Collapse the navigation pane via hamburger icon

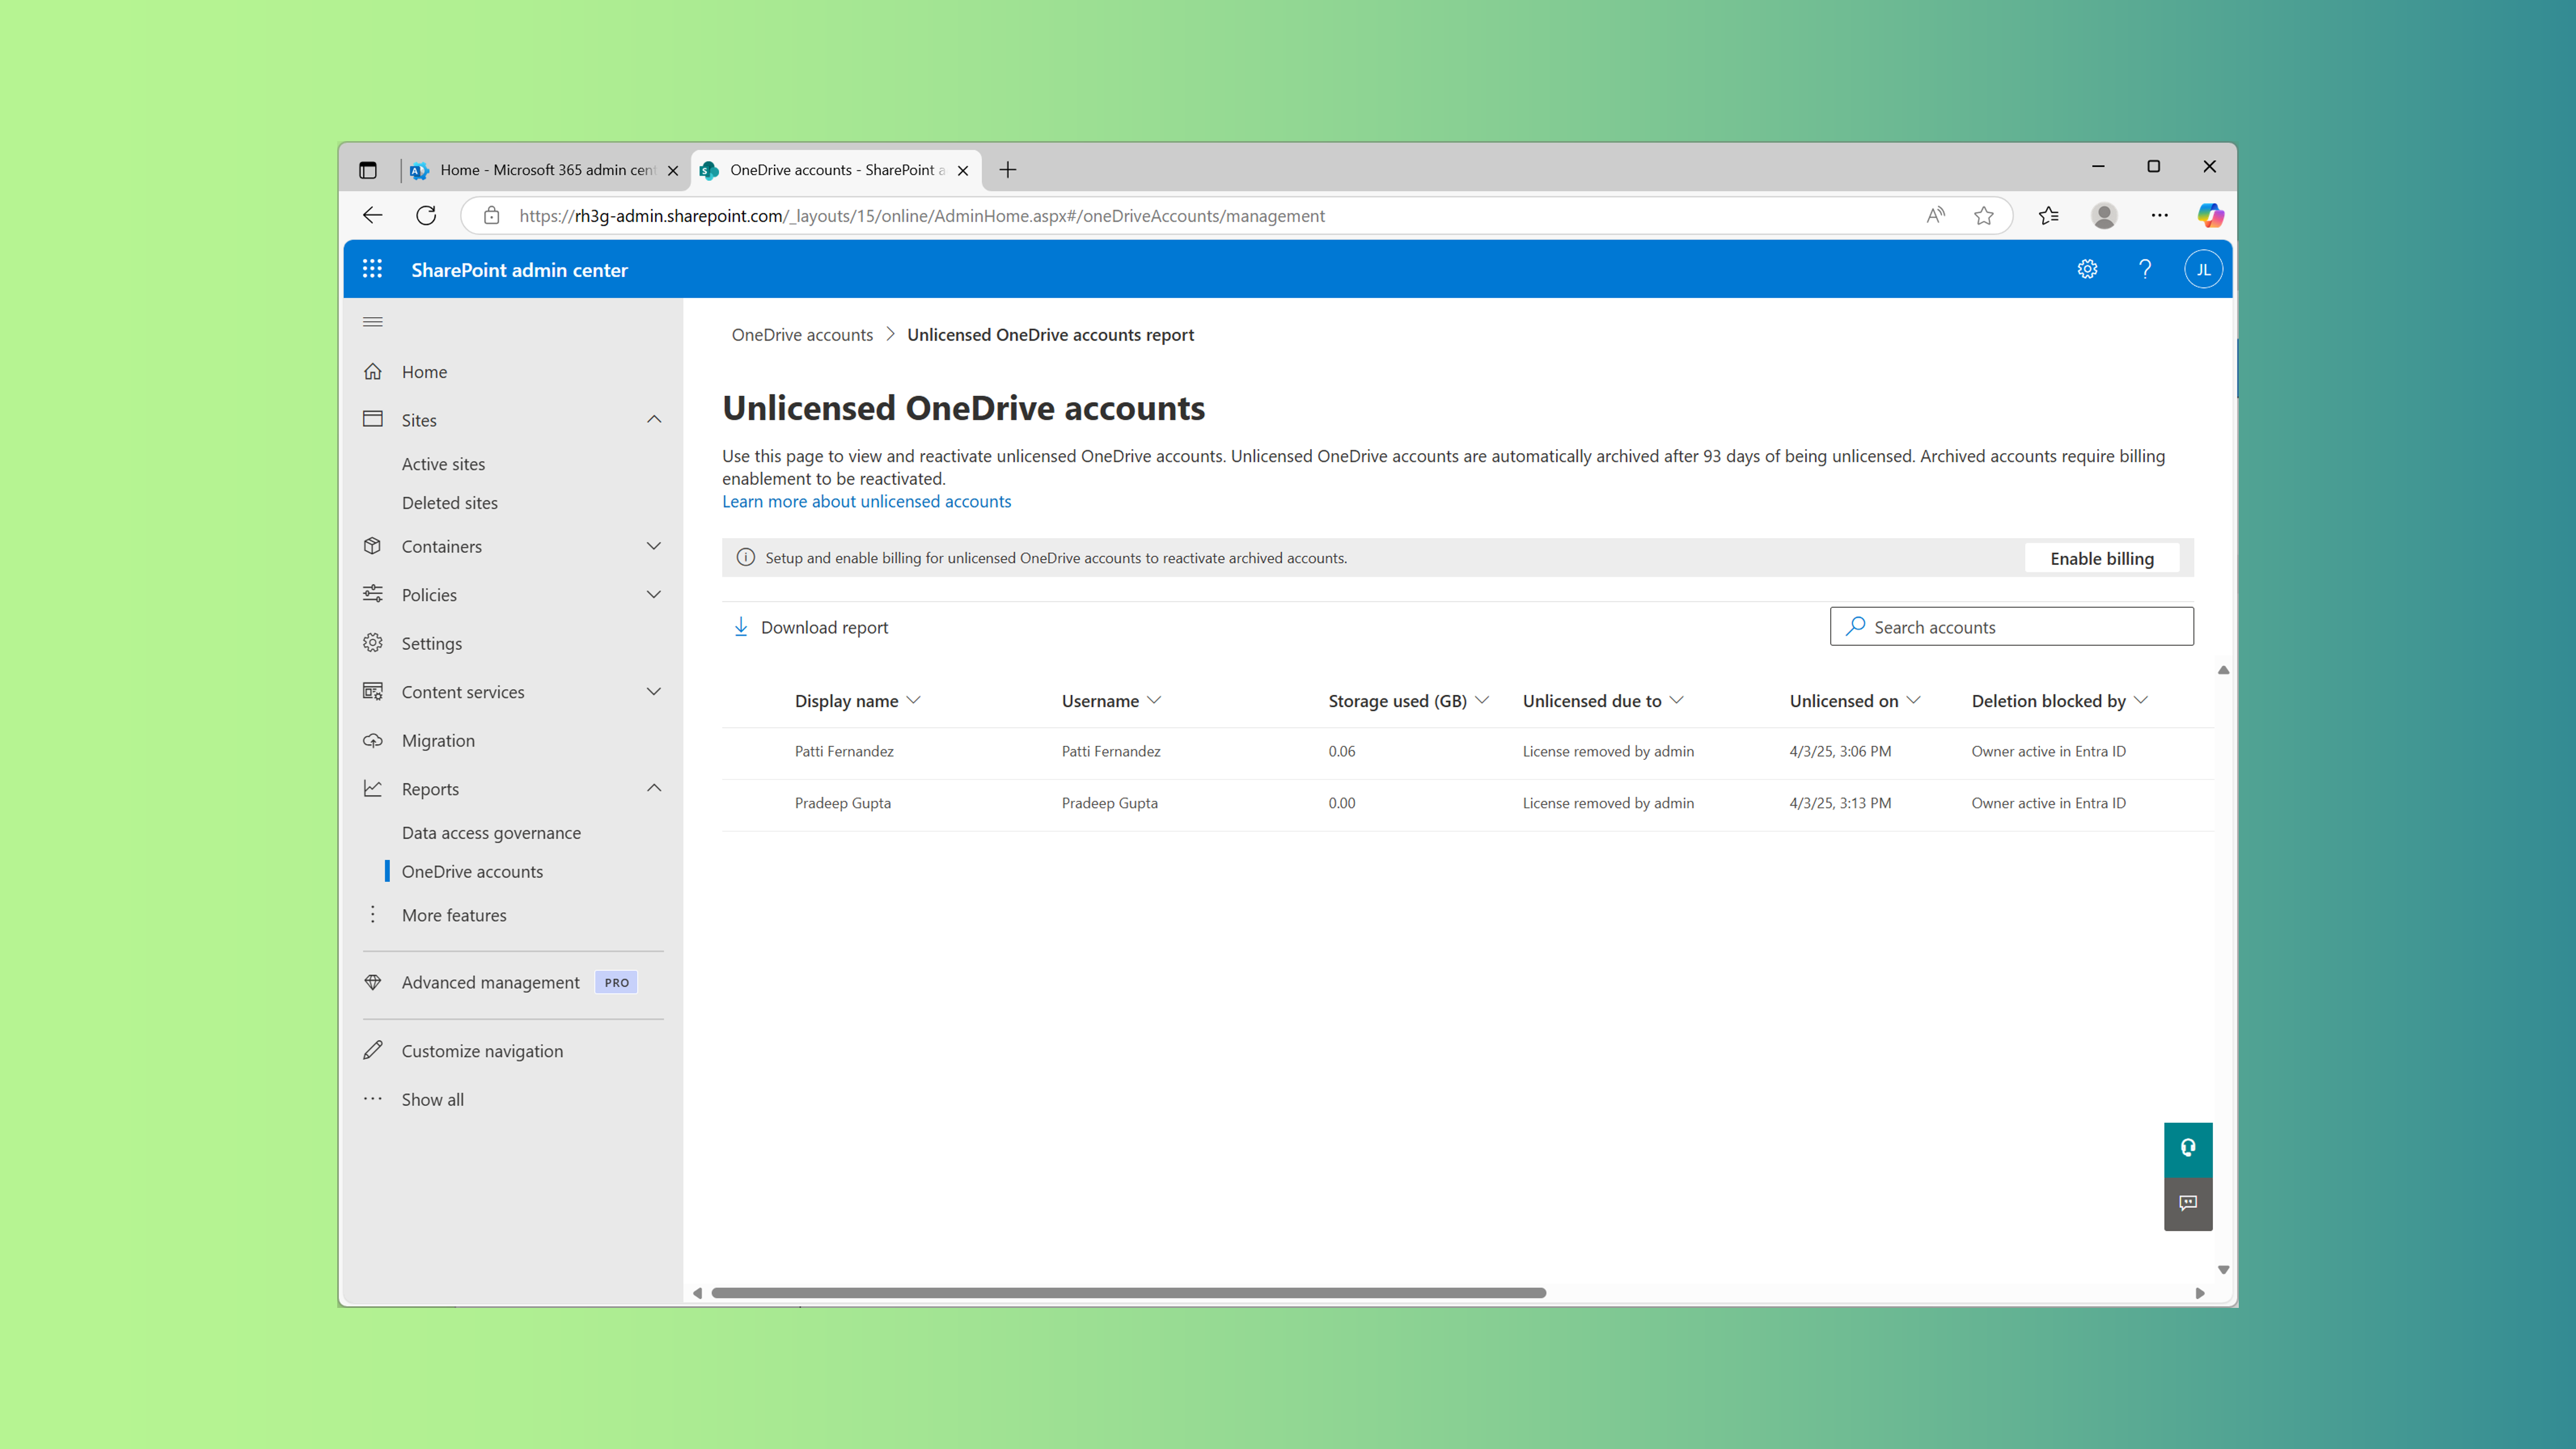[x=373, y=321]
